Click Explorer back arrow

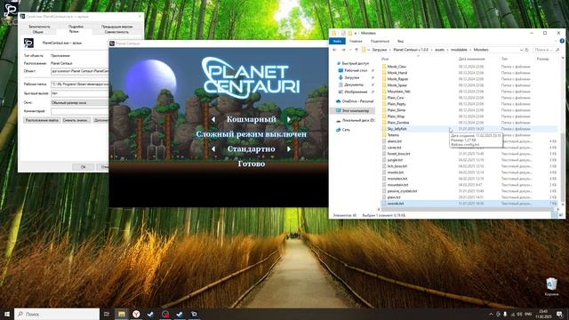334,50
